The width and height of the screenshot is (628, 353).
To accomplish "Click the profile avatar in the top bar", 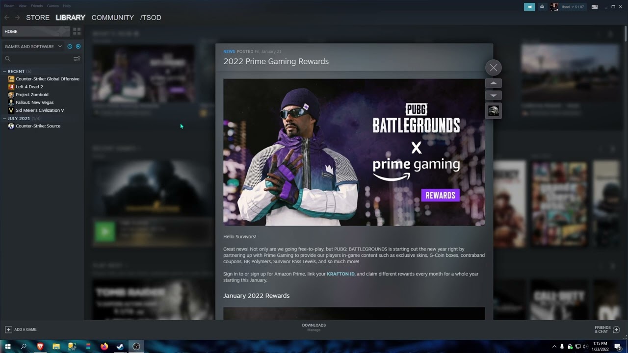I will pyautogui.click(x=554, y=7).
